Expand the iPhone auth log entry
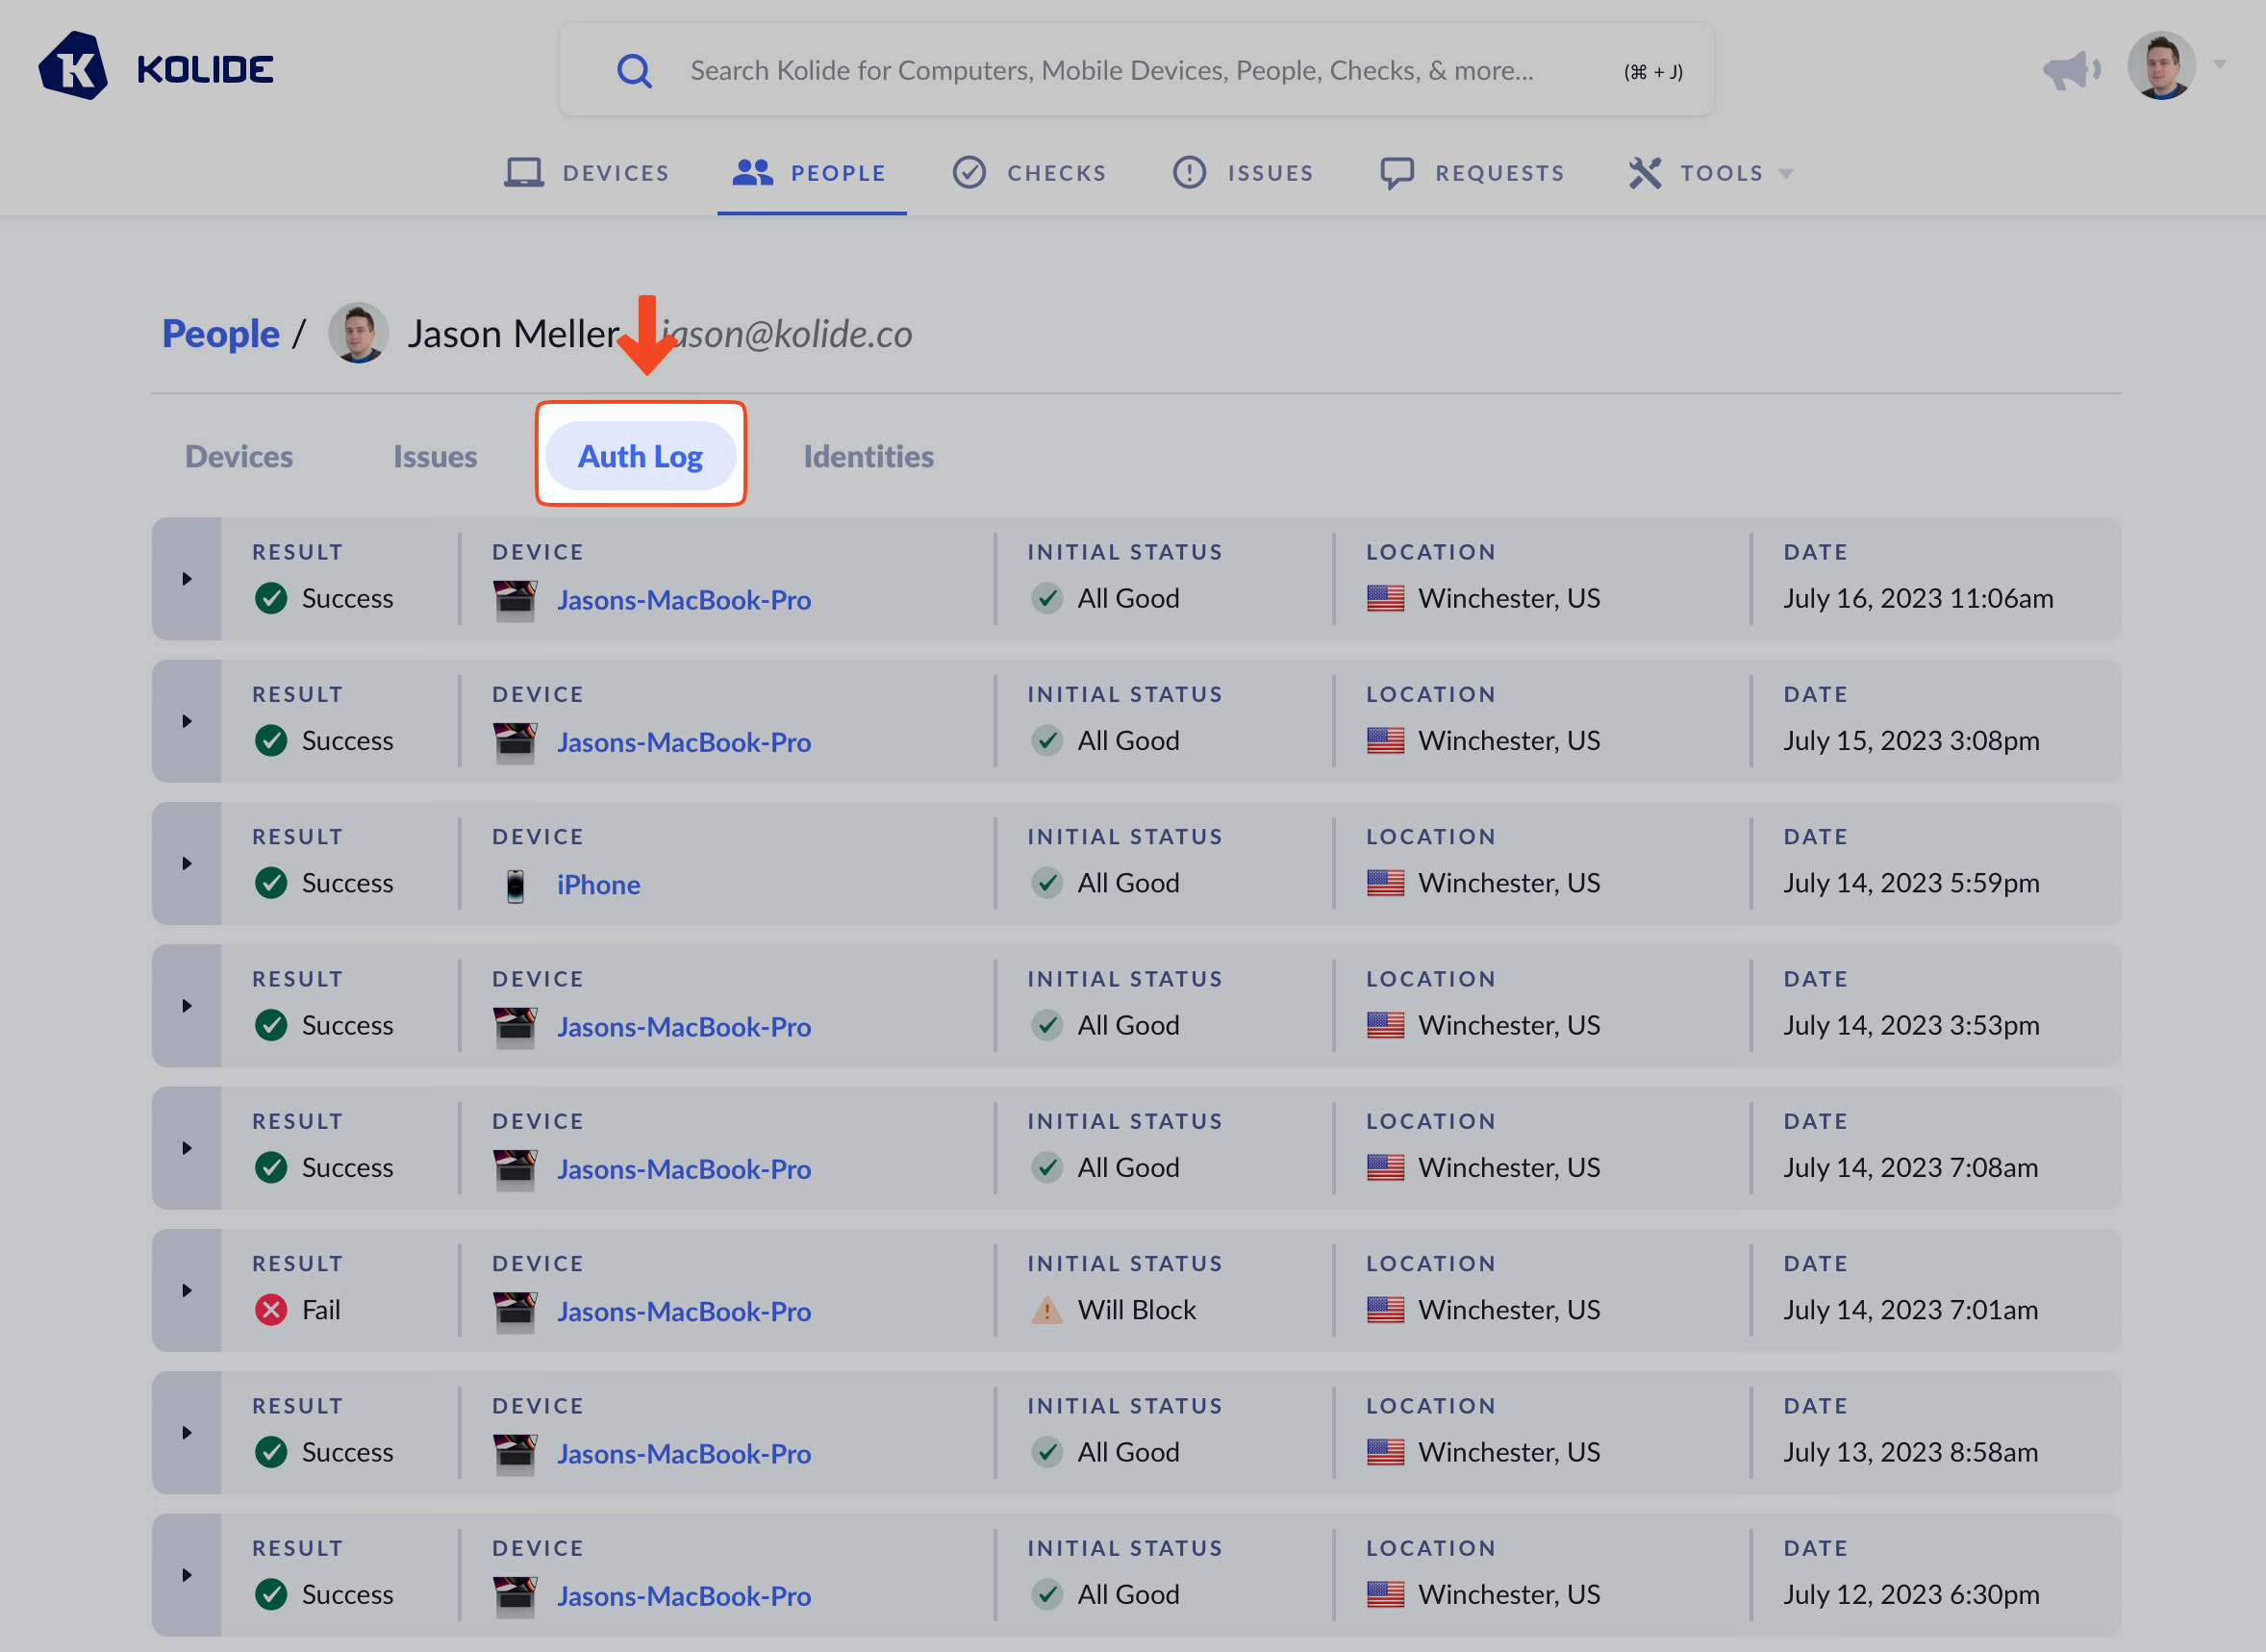Image resolution: width=2266 pixels, height=1652 pixels. [187, 864]
